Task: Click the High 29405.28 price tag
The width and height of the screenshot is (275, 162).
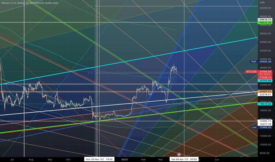Action: point(261,62)
